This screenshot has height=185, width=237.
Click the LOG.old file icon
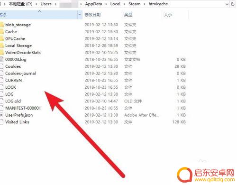(x=1, y=101)
